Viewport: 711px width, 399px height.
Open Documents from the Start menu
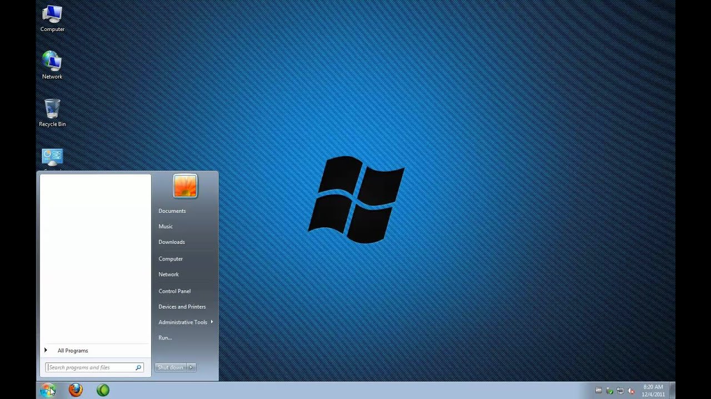[x=172, y=211]
